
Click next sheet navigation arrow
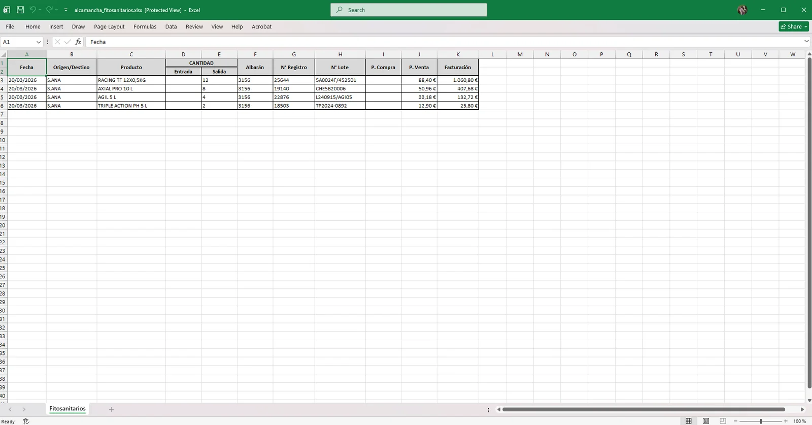pos(24,409)
